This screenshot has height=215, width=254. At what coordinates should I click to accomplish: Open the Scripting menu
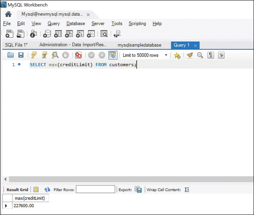tap(137, 23)
